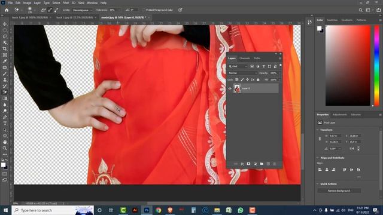Select the Hand tool
The width and height of the screenshot is (383, 215).
coord(5,142)
